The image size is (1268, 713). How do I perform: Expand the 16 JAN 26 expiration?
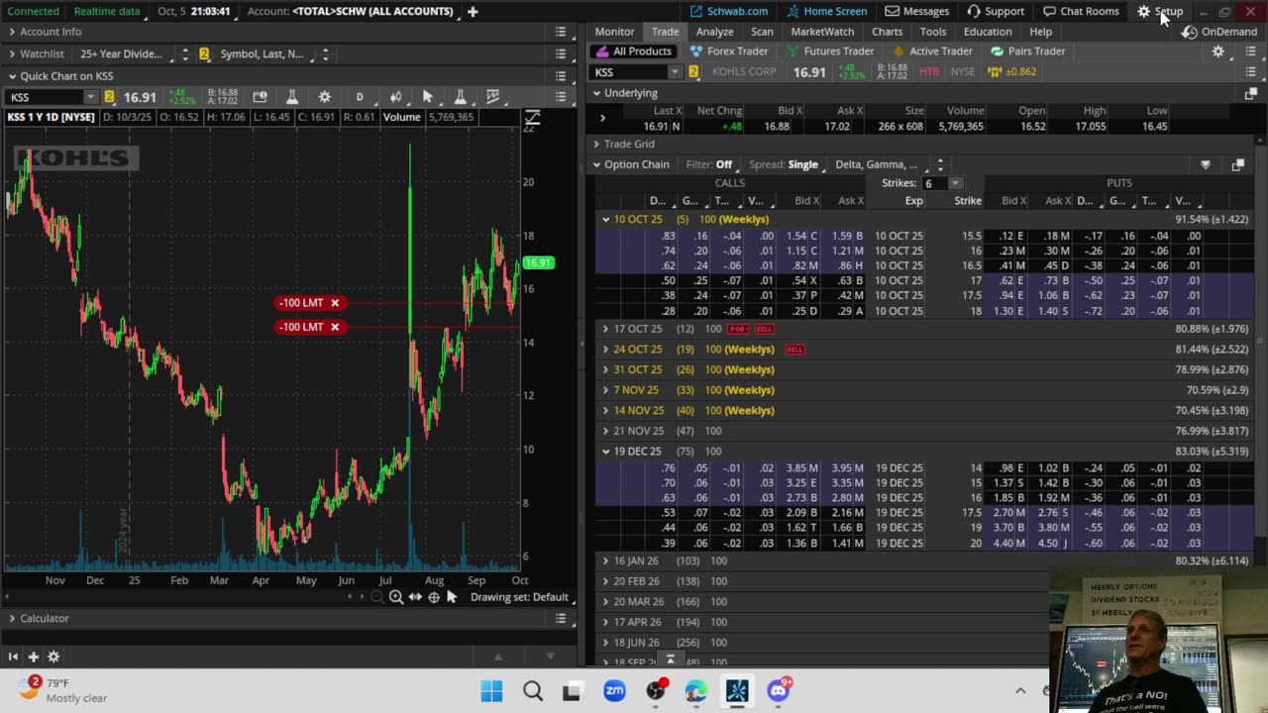605,560
